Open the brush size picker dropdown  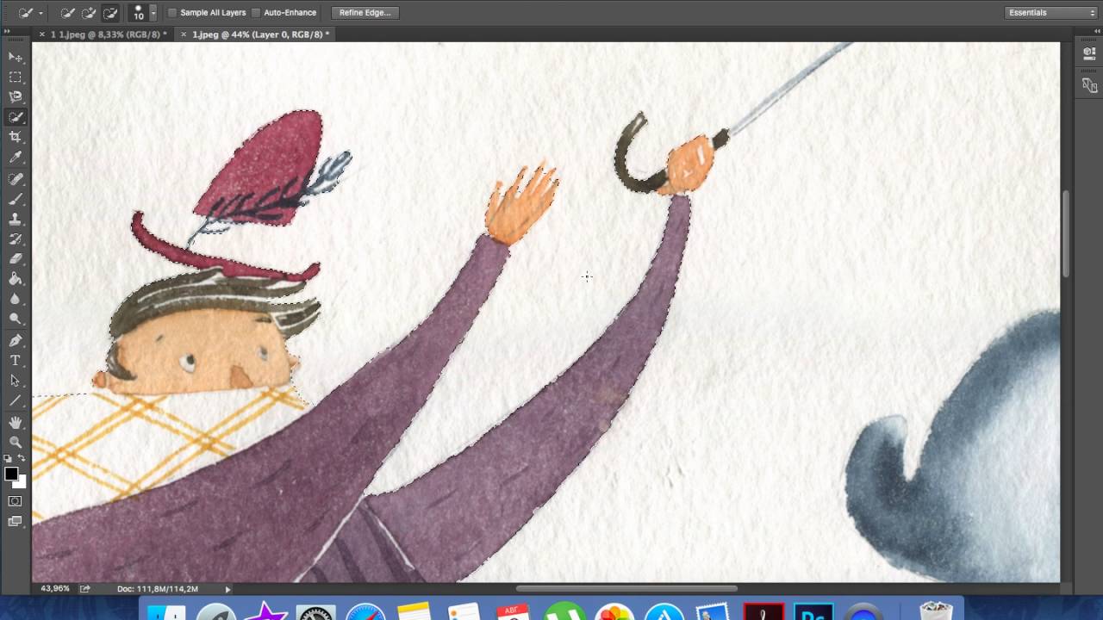coord(153,13)
